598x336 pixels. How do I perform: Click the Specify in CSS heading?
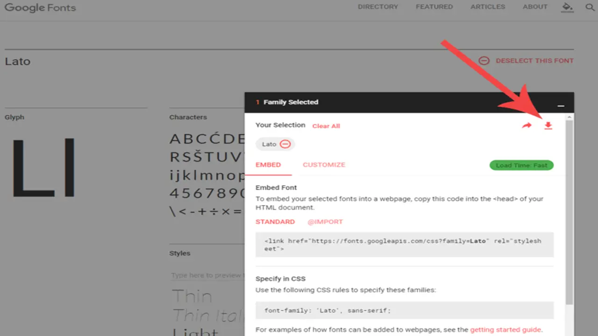click(280, 279)
